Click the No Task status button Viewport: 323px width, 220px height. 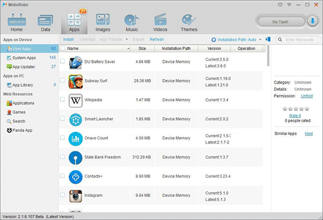point(280,22)
